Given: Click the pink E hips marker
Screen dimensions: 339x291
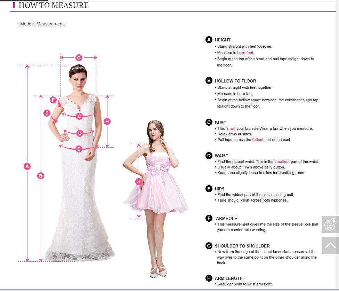Looking at the screenshot, I should coord(79,149).
